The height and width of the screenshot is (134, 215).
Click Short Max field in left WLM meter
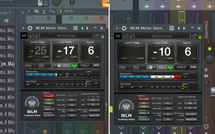click(72, 100)
